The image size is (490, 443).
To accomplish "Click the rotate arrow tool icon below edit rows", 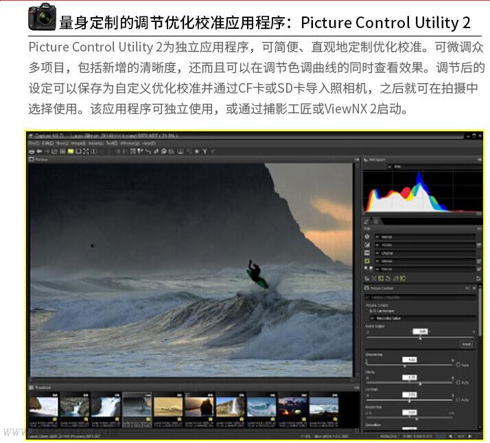I will click(388, 278).
